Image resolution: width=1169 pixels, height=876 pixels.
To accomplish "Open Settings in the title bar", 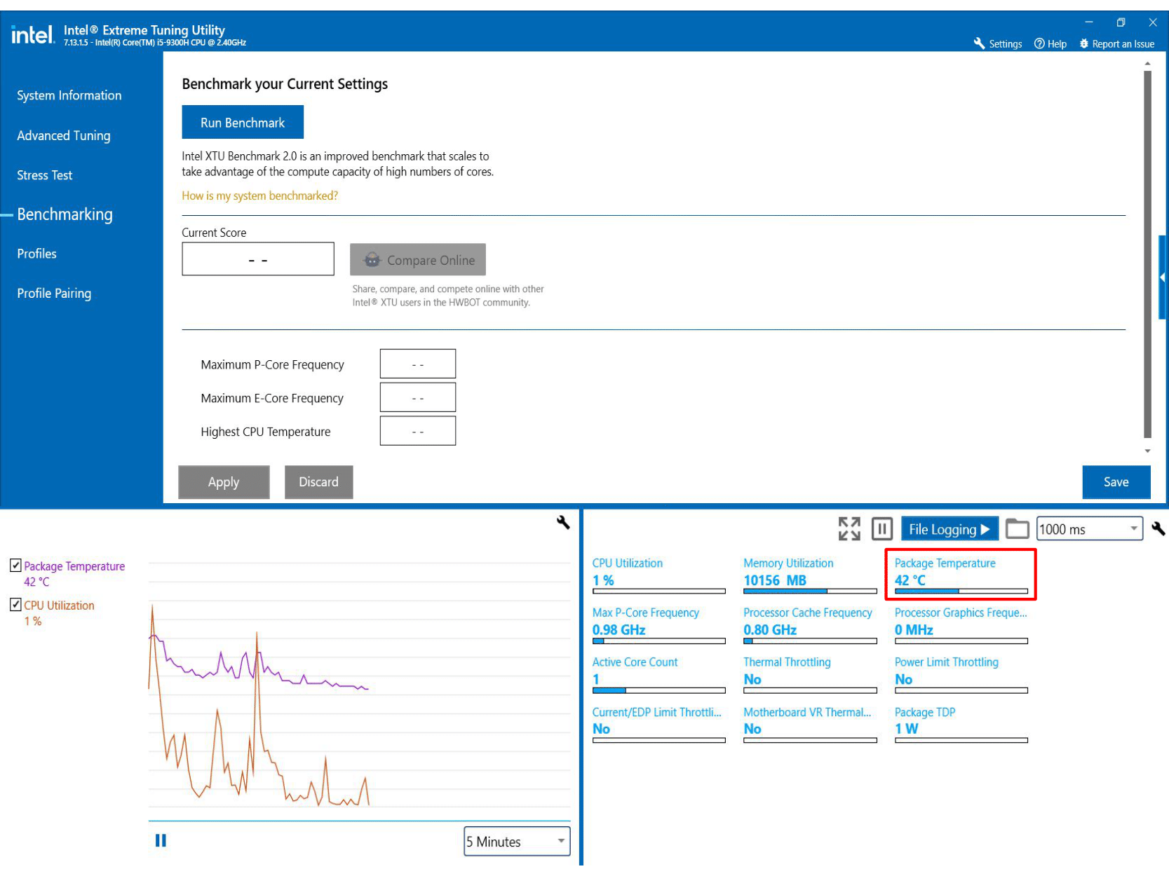I will coord(998,43).
